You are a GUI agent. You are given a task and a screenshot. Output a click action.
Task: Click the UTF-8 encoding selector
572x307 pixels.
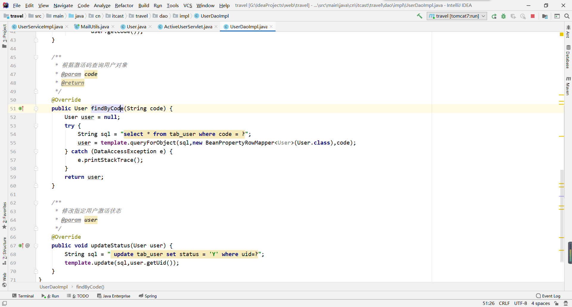click(520, 303)
